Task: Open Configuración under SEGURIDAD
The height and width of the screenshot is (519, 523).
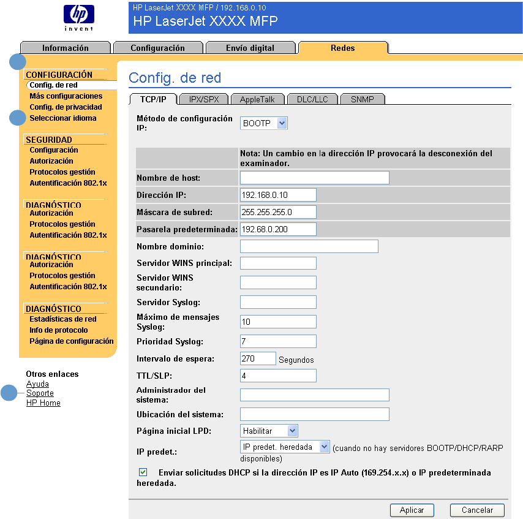Action: [54, 150]
